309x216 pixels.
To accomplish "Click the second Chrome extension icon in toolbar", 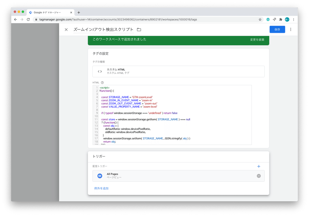I will (x=274, y=20).
